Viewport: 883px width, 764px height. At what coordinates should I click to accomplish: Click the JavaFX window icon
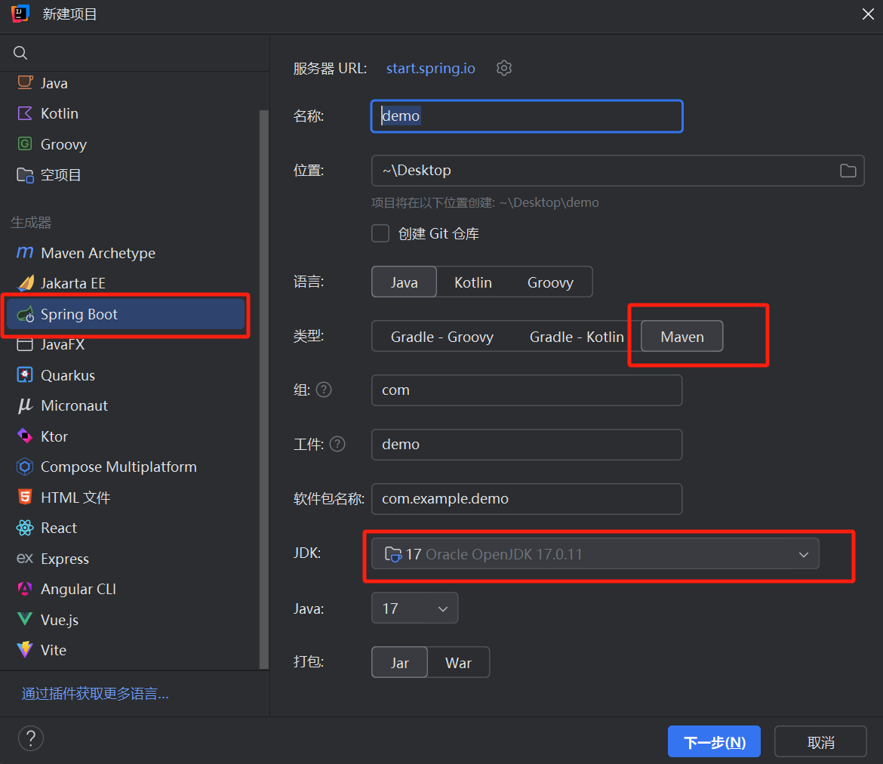pos(25,344)
